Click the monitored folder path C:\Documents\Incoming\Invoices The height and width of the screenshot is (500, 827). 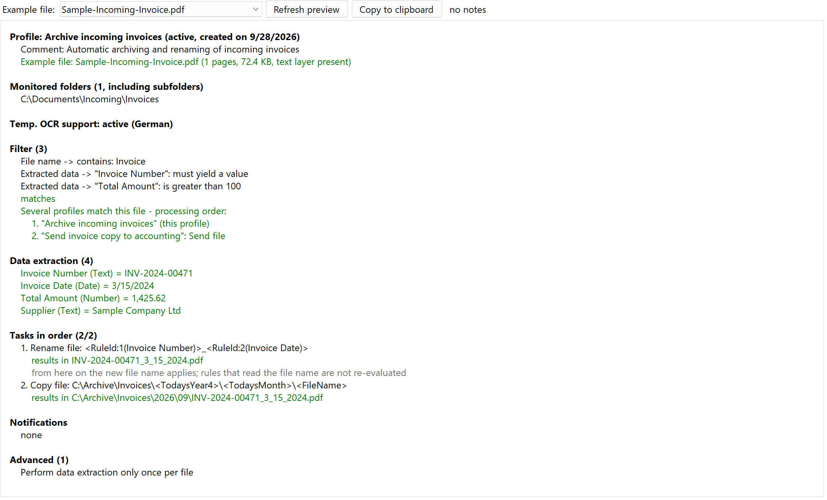90,99
